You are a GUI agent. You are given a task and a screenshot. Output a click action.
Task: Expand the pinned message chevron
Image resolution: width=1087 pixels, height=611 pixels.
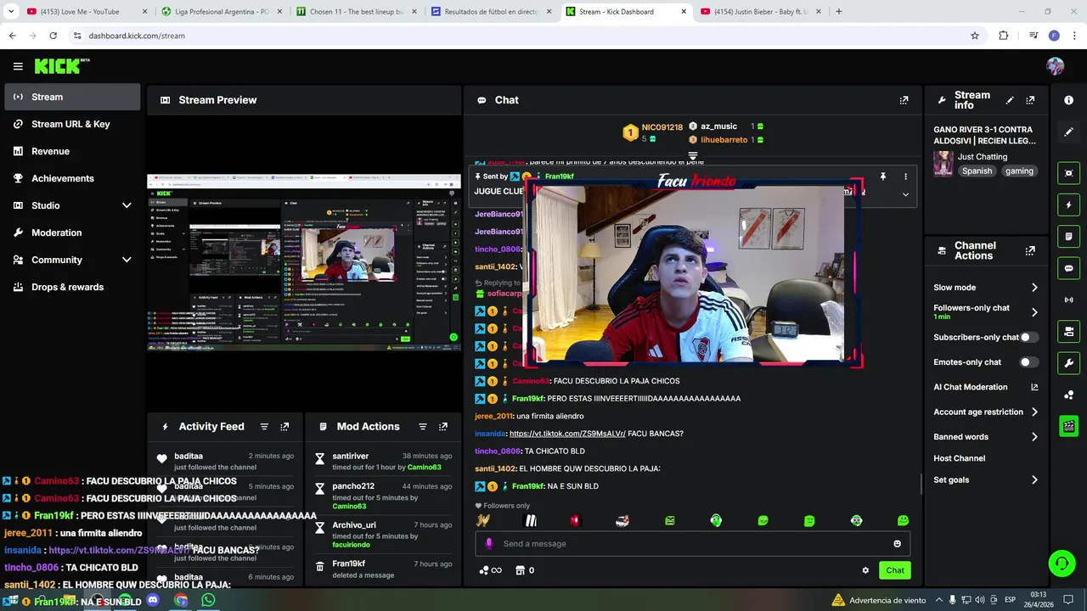click(905, 194)
